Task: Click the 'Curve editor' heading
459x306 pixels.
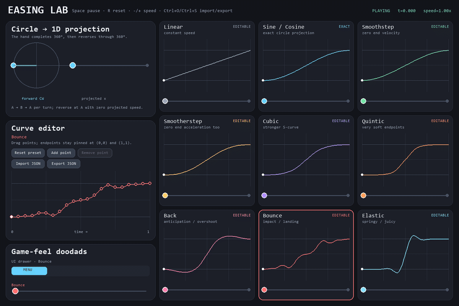Action: pyautogui.click(x=38, y=128)
